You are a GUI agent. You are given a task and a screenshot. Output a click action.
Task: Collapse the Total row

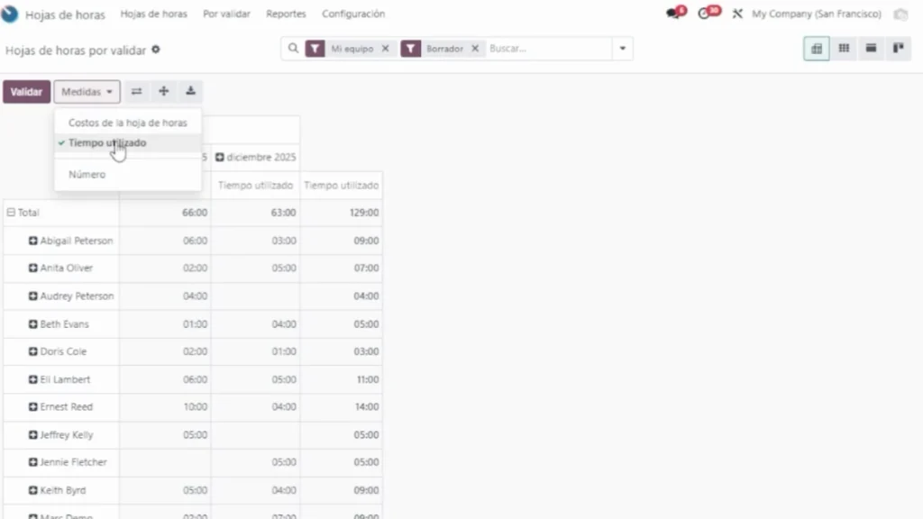coord(11,213)
